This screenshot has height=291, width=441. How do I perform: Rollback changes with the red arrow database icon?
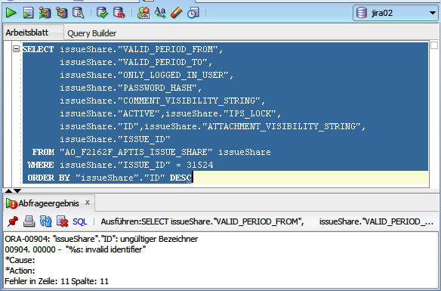coord(119,13)
